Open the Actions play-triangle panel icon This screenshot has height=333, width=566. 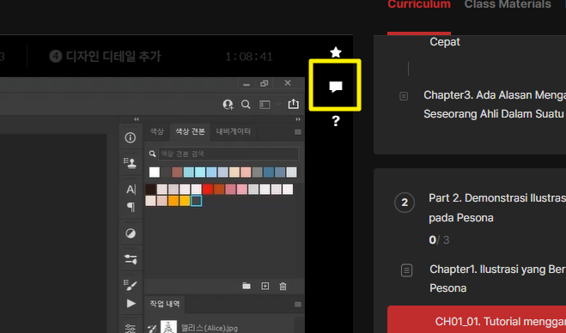tap(131, 304)
